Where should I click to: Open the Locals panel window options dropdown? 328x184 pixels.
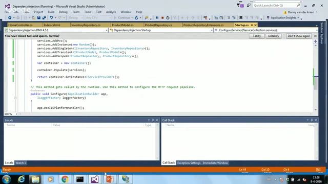click(x=149, y=120)
